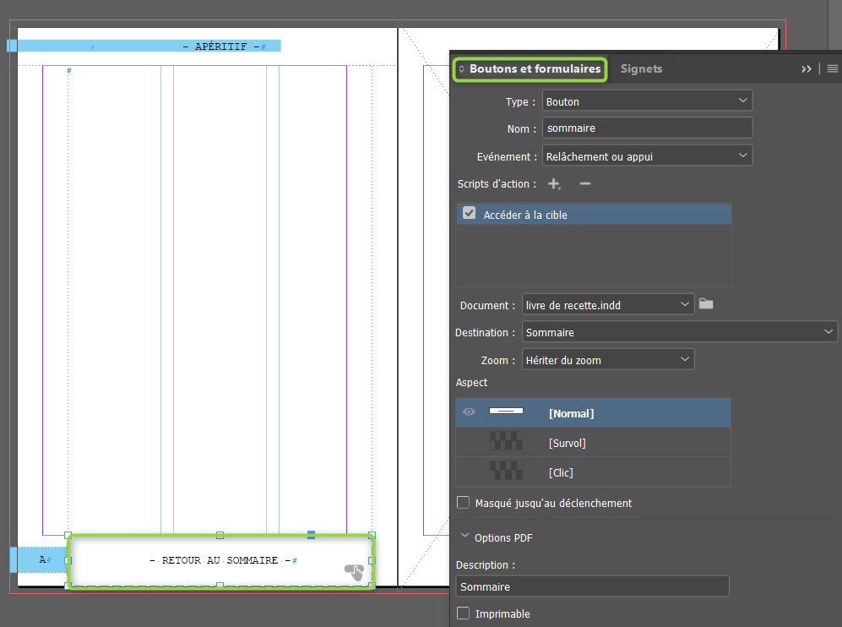Viewport: 842px width, 627px height.
Task: Open Zoom dropdown Hériter du zoom
Action: click(x=608, y=359)
